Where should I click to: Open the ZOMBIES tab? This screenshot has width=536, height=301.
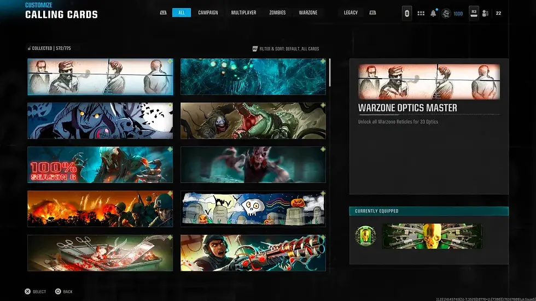point(277,13)
